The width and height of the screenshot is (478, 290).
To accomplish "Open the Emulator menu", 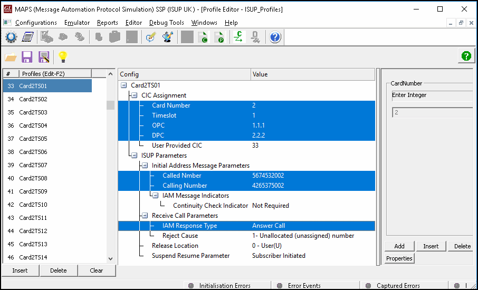I will pyautogui.click(x=77, y=23).
